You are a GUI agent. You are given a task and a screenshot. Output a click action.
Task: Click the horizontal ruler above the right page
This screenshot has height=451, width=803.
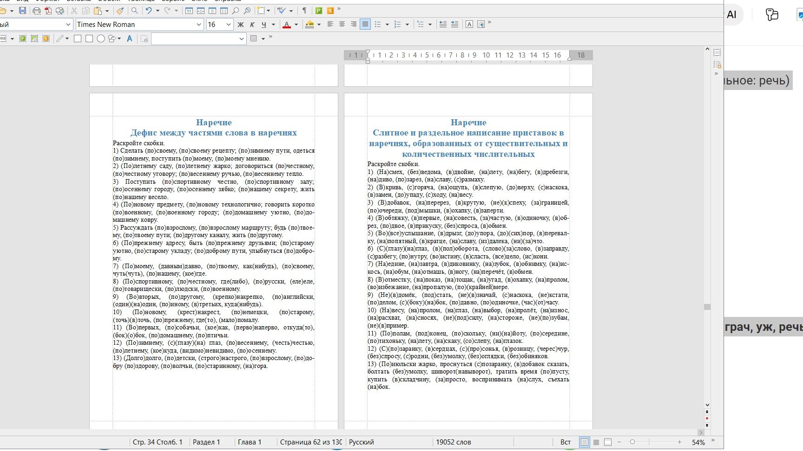point(468,55)
